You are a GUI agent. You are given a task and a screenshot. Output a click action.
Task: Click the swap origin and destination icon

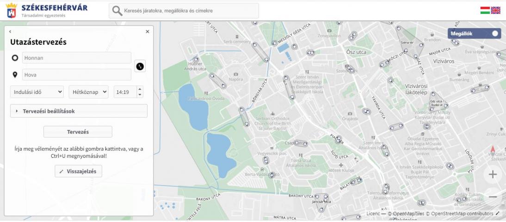click(x=140, y=66)
